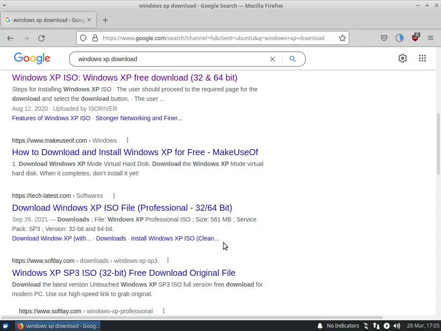Open the network connections tray icon
Image resolution: width=441 pixels, height=331 pixels.
(376, 326)
